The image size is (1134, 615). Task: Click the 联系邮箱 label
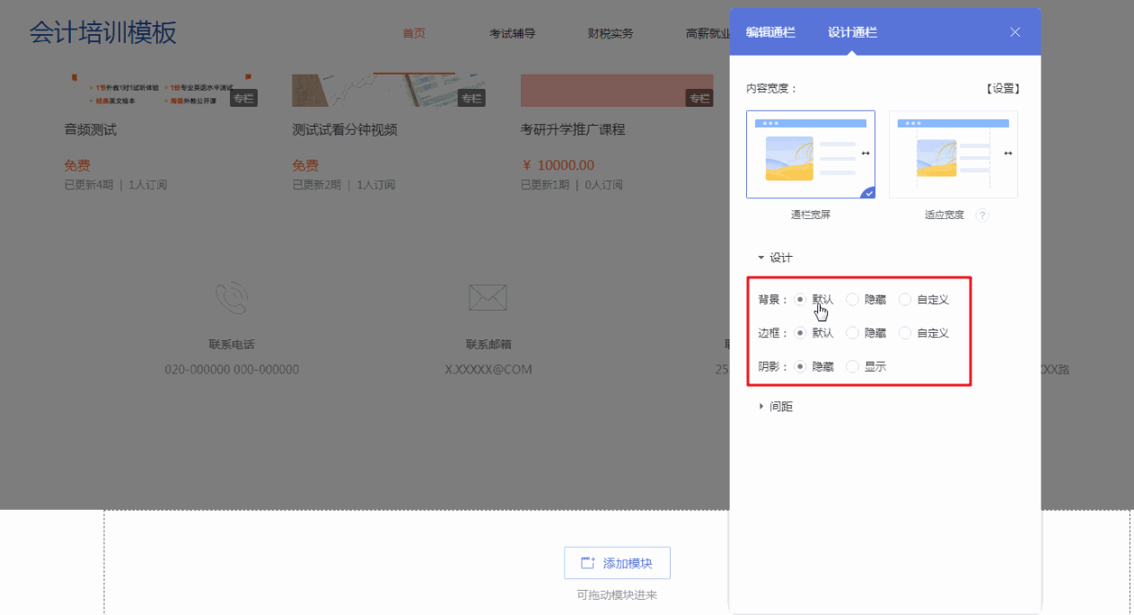[x=488, y=344]
